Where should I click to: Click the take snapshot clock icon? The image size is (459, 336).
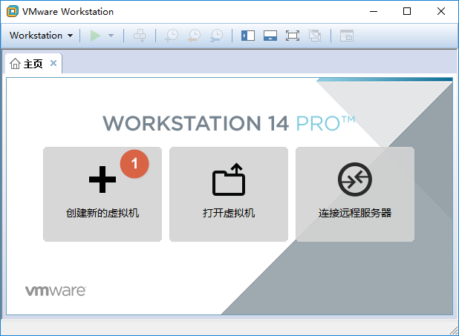tap(172, 36)
